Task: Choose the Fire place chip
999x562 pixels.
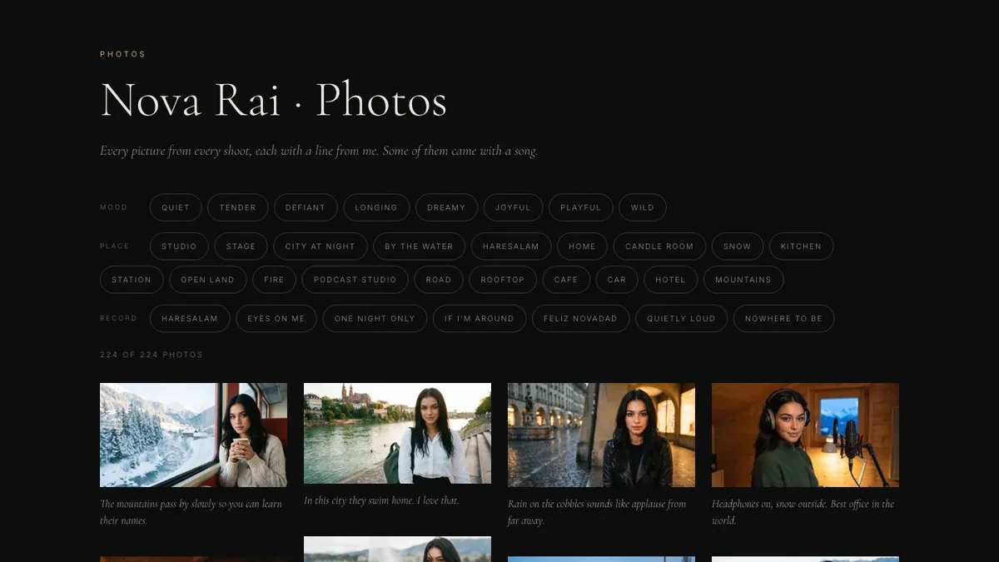Action: point(274,280)
